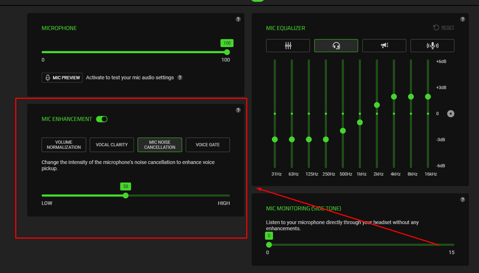
Task: Click the 125Hz equalizer band handle
Action: (309, 139)
